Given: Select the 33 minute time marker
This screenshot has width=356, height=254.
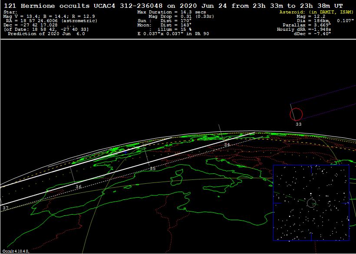Looking at the screenshot, I should coord(298,124).
